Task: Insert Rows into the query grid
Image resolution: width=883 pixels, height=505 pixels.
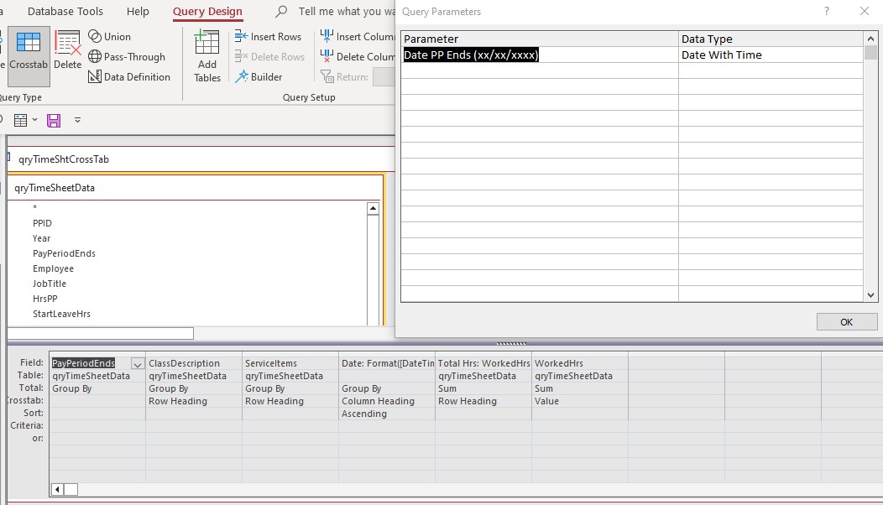Action: pyautogui.click(x=269, y=36)
